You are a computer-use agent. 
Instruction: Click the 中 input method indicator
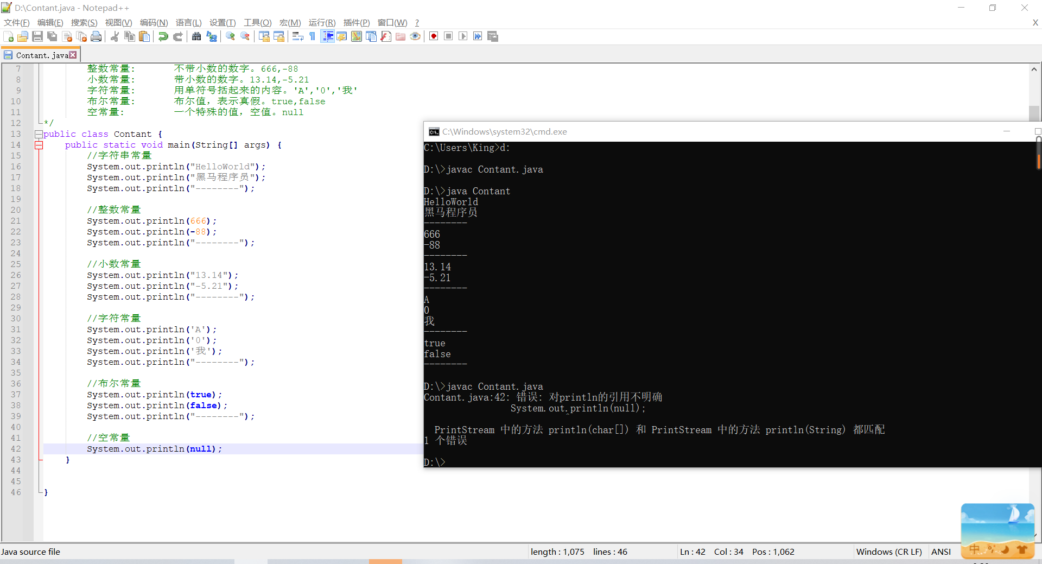(x=975, y=549)
